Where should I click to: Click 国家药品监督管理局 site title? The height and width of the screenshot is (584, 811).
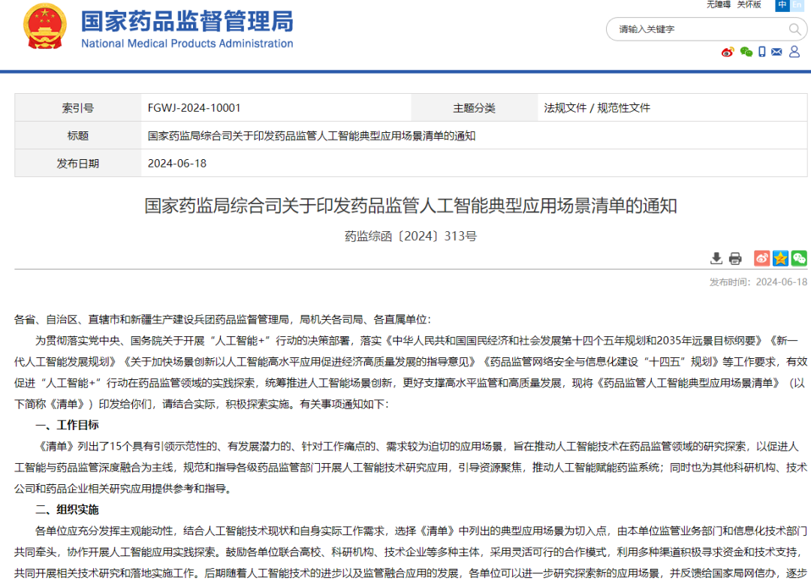187,21
